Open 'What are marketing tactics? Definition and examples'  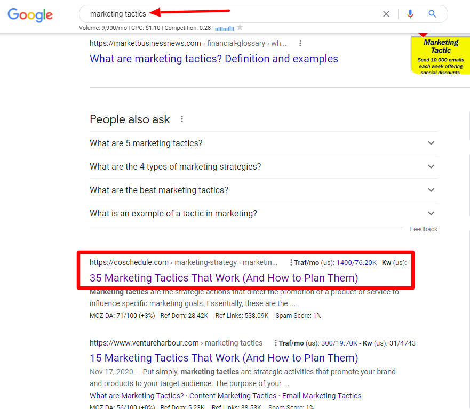[x=214, y=59]
